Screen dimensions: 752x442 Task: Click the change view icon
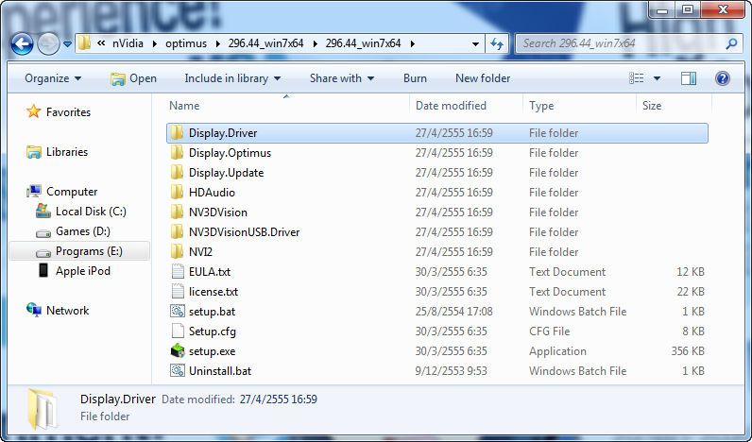638,78
